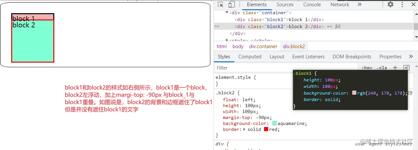418x150 pixels.
Task: Click the user agent stylesheet label
Action: (384, 144)
